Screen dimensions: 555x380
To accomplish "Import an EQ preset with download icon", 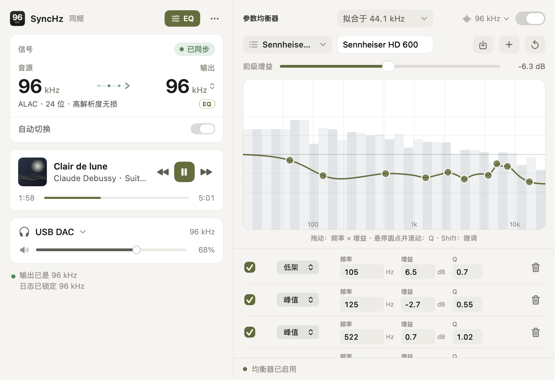I will (483, 44).
